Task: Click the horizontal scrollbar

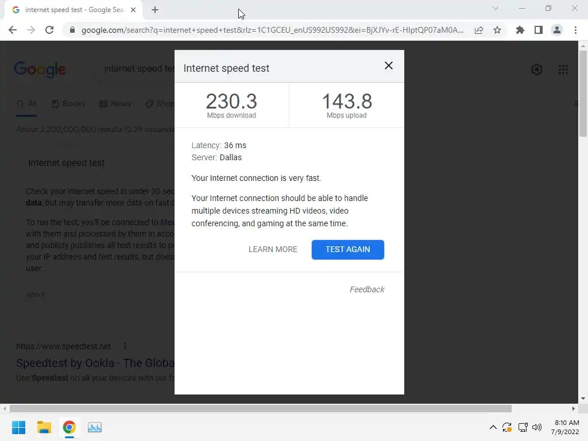Action: pos(260,408)
